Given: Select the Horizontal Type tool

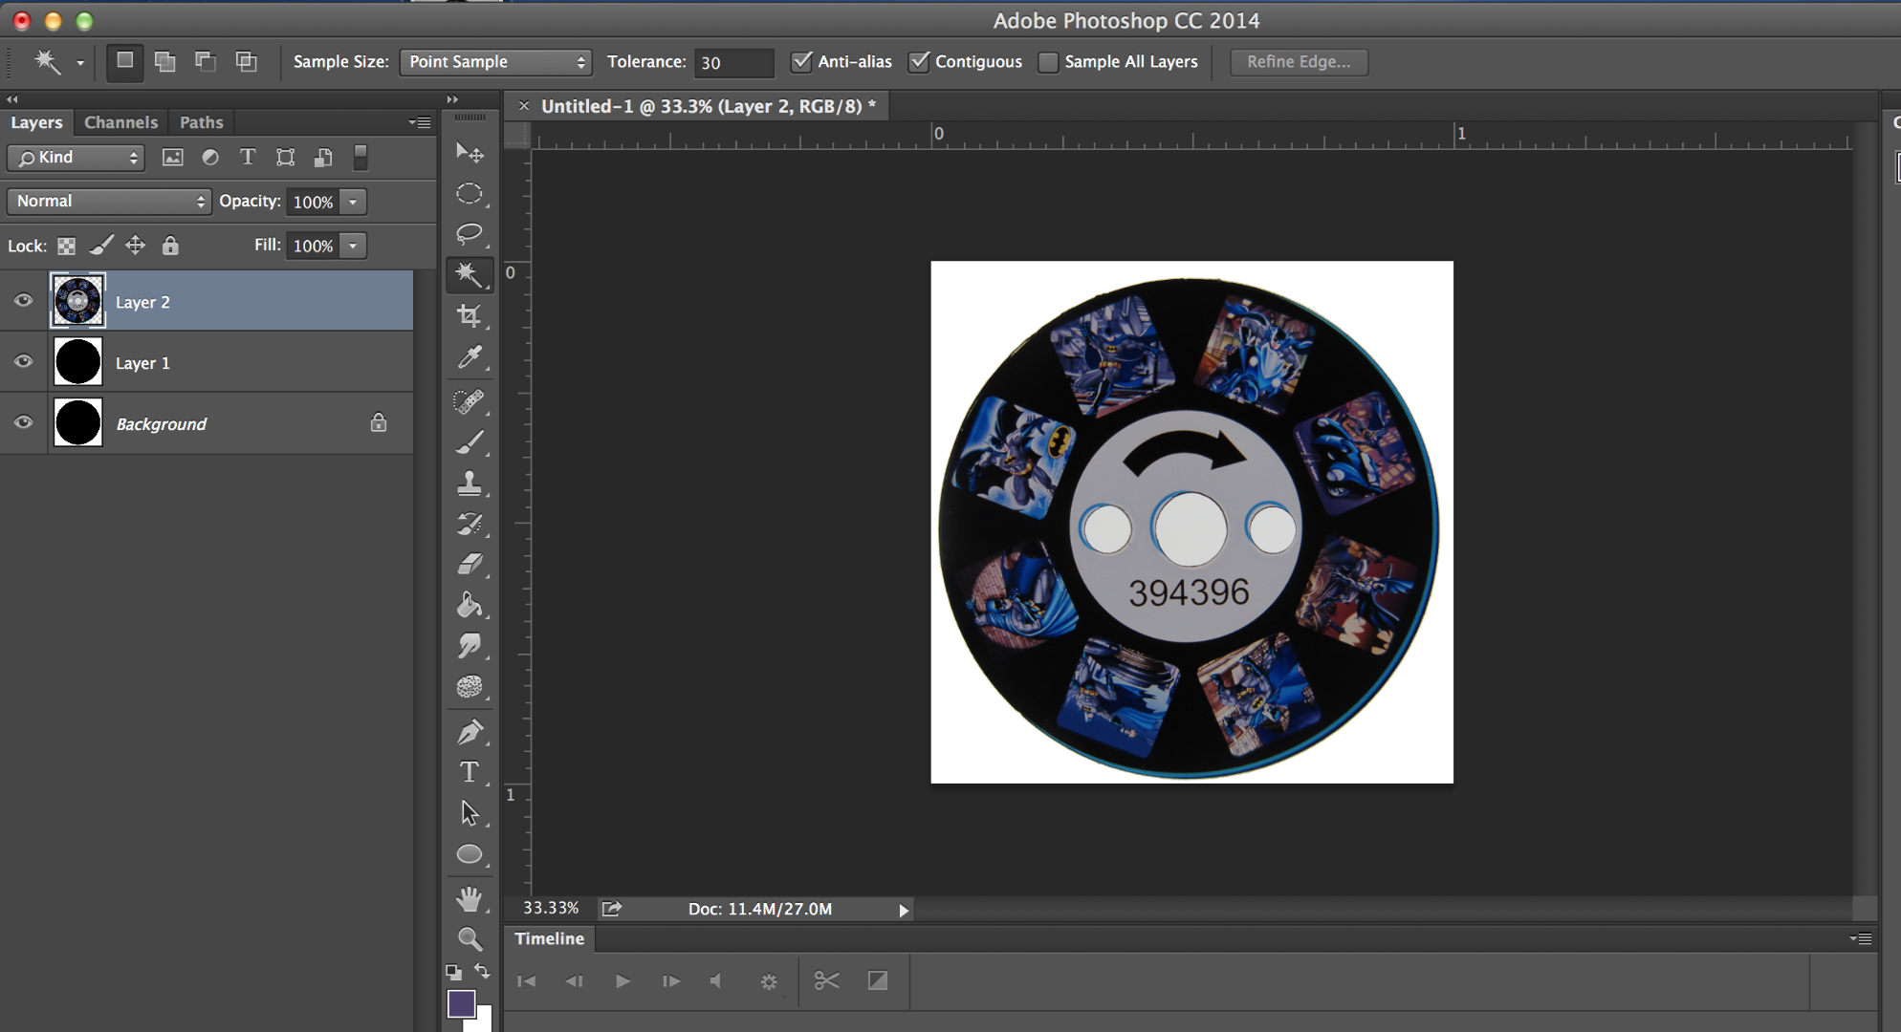Looking at the screenshot, I should (x=469, y=771).
